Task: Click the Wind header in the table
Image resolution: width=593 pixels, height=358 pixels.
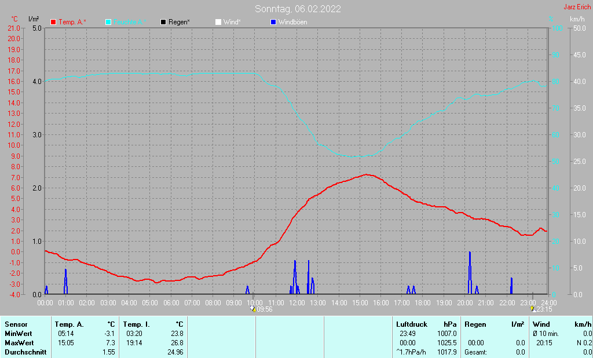Action: click(541, 324)
